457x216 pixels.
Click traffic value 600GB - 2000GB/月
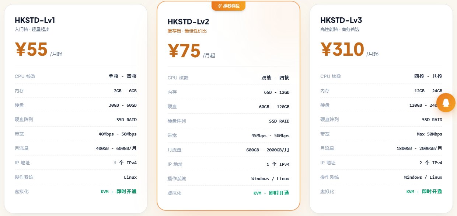coord(268,150)
